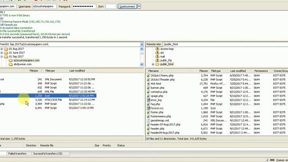Click the access-logs unknown-folder icon

pos(157,49)
